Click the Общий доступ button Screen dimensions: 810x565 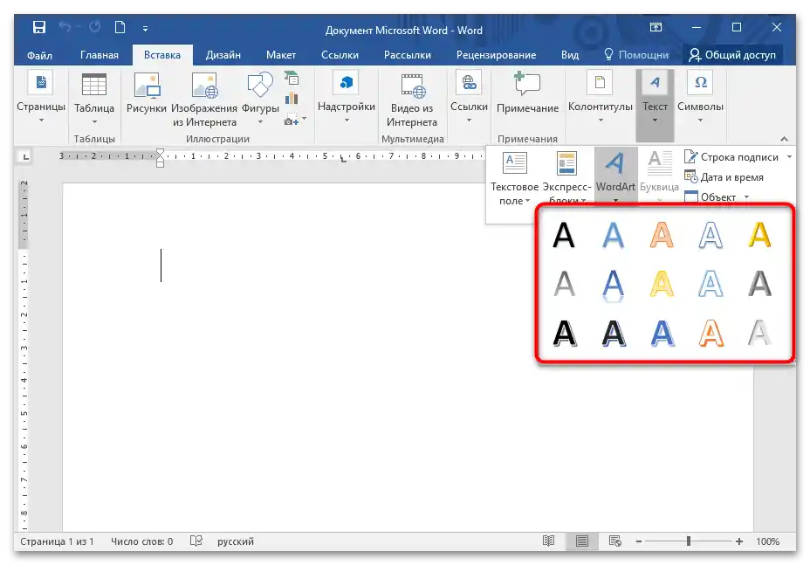[x=732, y=55]
